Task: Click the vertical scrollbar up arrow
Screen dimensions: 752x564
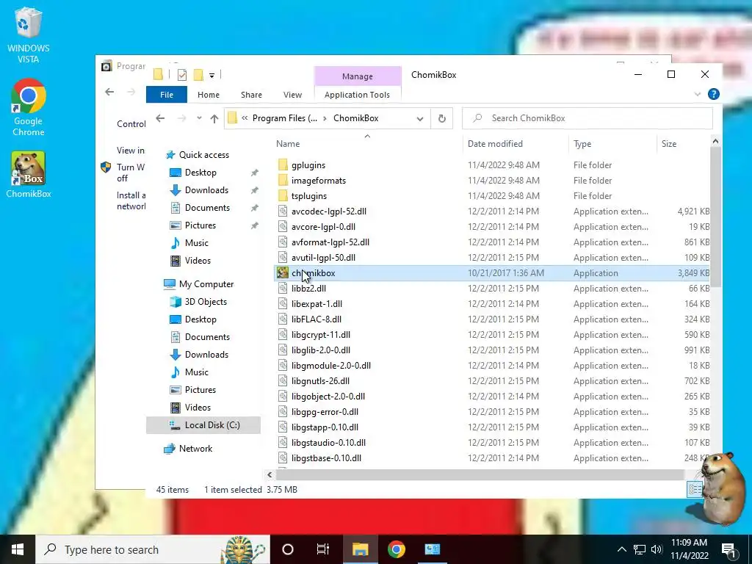Action: 715,142
